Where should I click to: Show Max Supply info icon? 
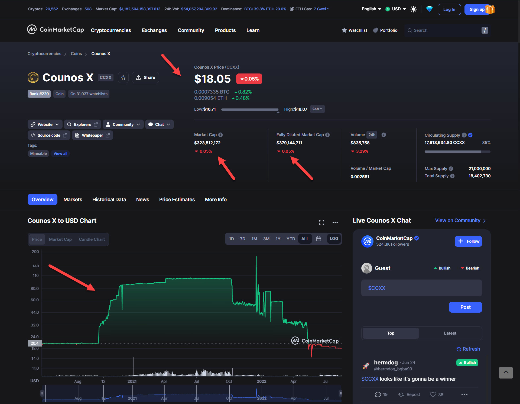451,169
